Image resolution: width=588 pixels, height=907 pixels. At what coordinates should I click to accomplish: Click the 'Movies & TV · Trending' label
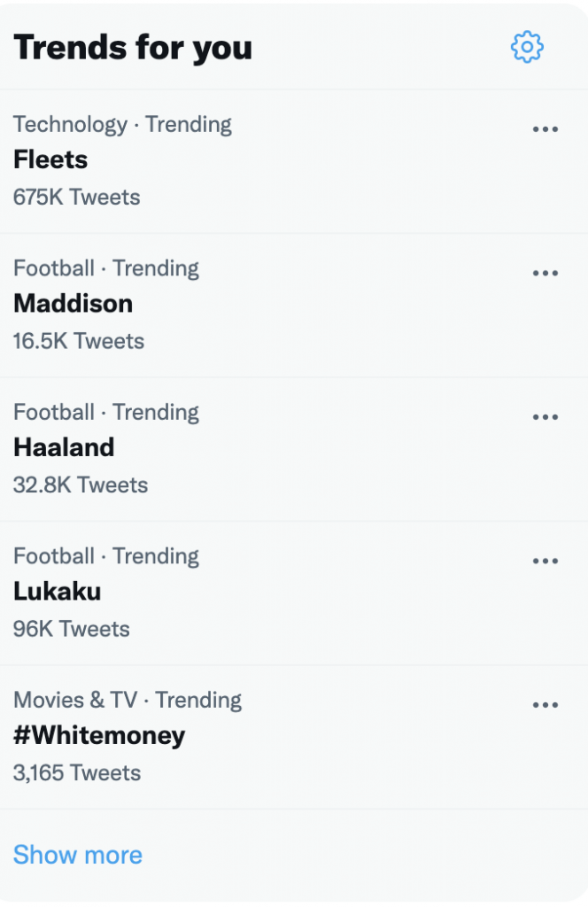pyautogui.click(x=128, y=701)
